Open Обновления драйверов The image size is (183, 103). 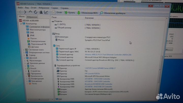113,13
